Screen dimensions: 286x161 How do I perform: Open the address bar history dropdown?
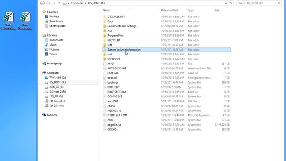[x=226, y=3]
